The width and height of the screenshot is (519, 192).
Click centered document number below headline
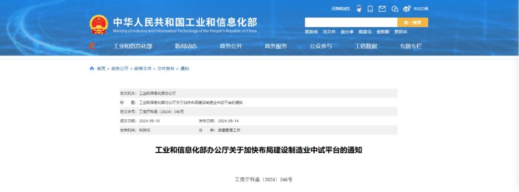pos(264,180)
